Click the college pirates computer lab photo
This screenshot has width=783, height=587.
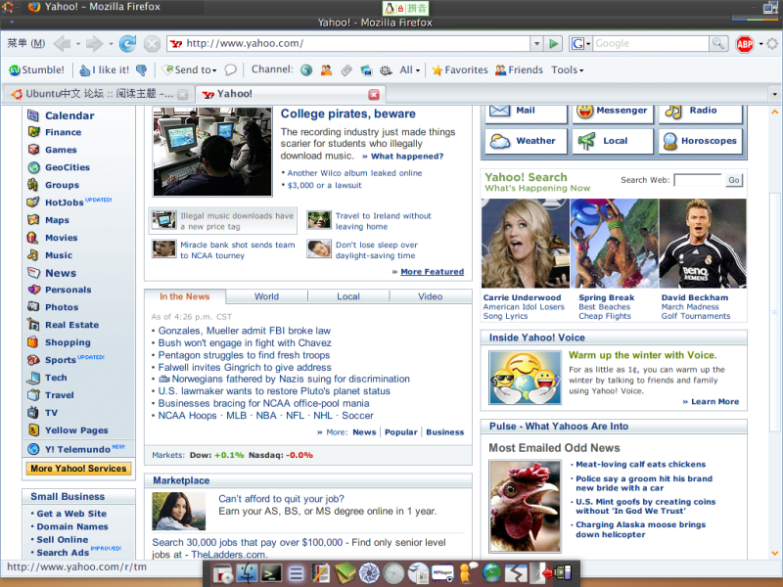pyautogui.click(x=212, y=152)
